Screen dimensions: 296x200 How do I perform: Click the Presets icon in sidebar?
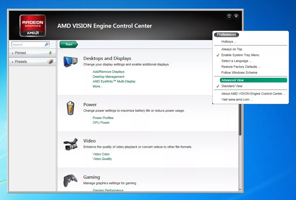point(50,61)
